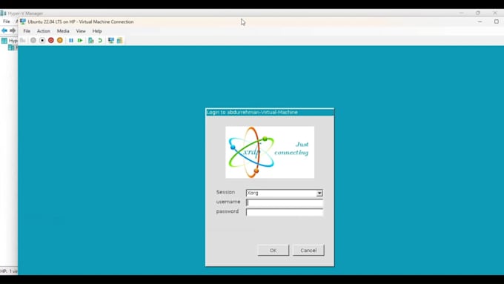The height and width of the screenshot is (284, 504).
Task: Select Hyper-V Manager root tree node
Action: point(9,41)
